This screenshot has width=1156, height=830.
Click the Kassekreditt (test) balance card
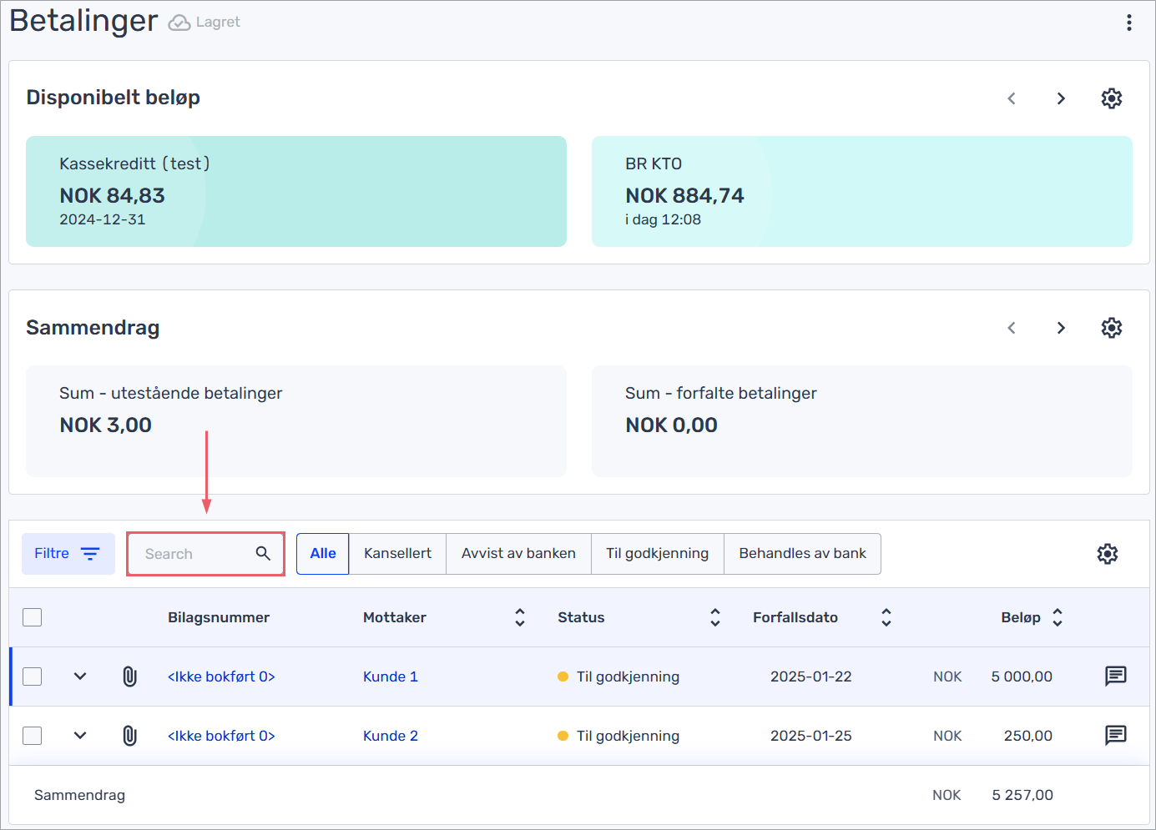click(296, 191)
